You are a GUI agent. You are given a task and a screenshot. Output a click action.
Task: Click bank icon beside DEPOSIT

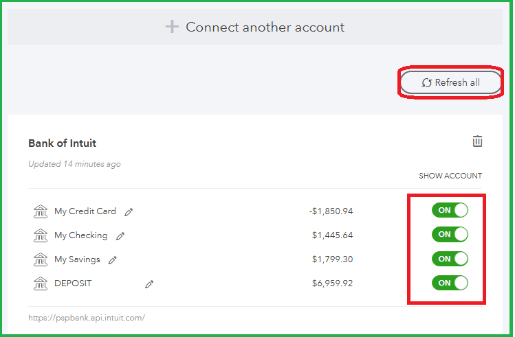41,283
